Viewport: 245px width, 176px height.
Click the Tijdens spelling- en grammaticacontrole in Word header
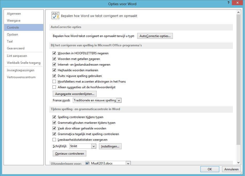141,109
